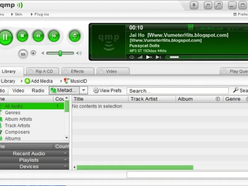This screenshot has height=186, width=248.
Task: Click the pin window button
Action: coord(194,6)
